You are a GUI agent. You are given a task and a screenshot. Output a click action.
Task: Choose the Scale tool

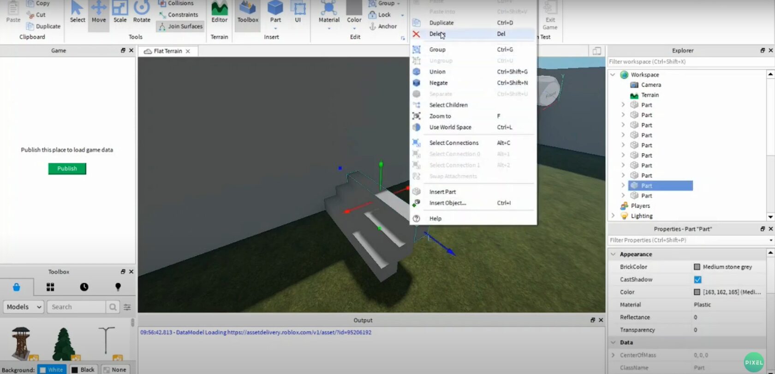(120, 12)
